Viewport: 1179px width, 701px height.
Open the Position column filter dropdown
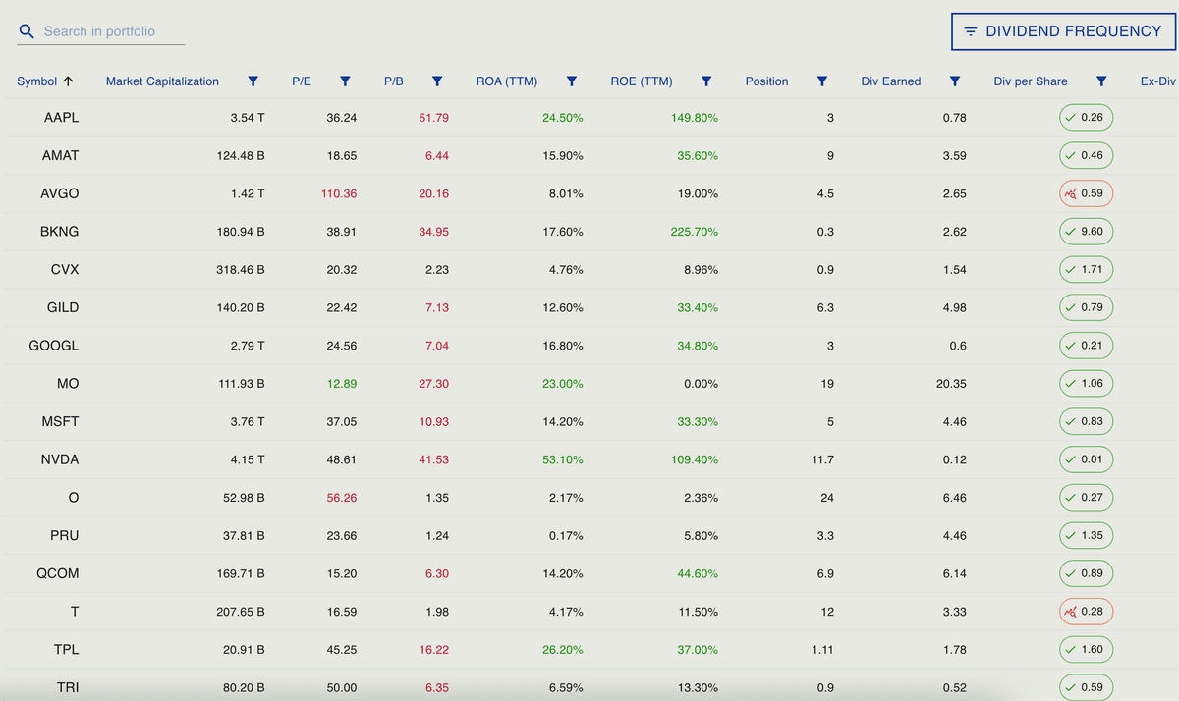tap(822, 81)
